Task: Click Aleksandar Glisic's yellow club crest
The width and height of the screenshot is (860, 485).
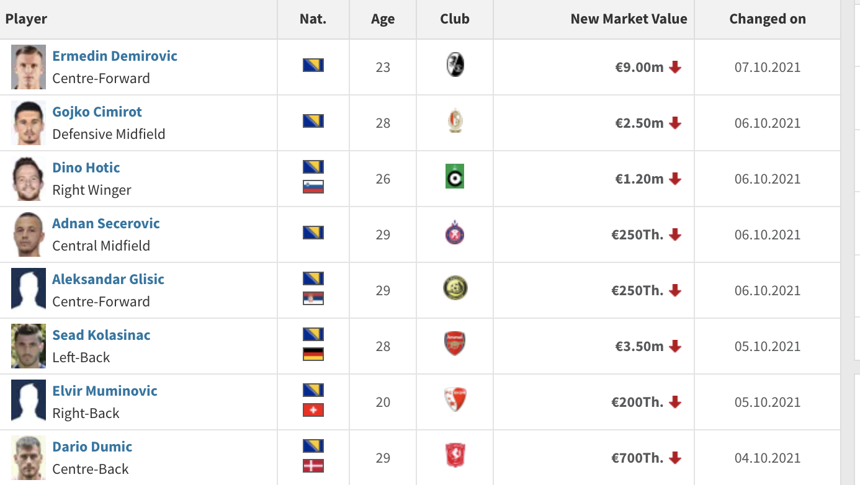Action: [455, 288]
